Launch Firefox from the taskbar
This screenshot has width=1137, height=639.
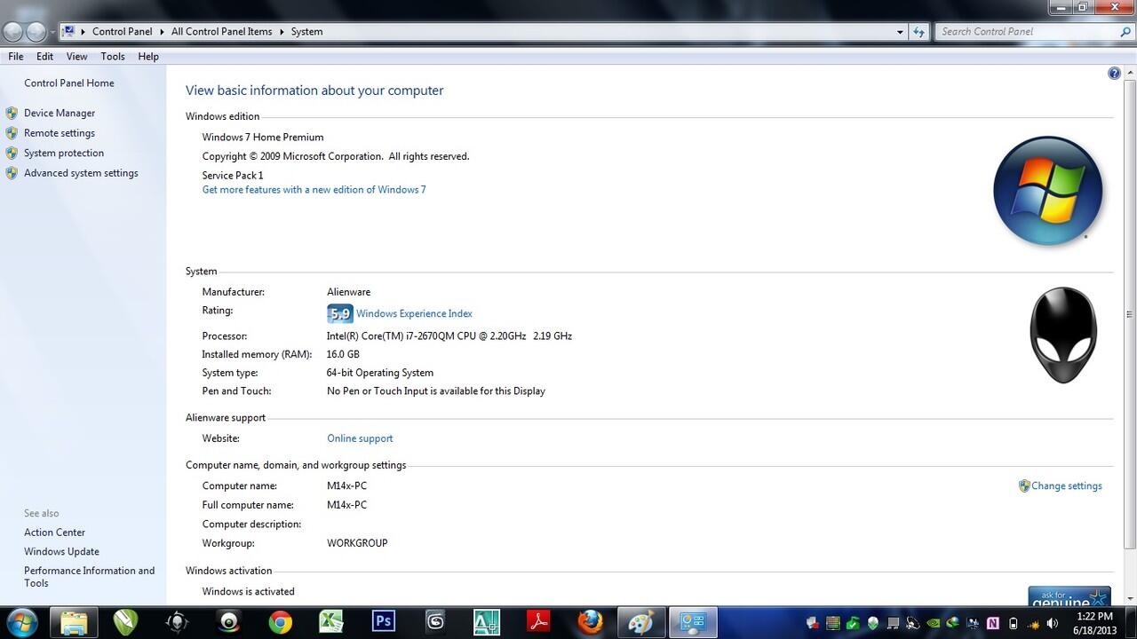pos(590,621)
